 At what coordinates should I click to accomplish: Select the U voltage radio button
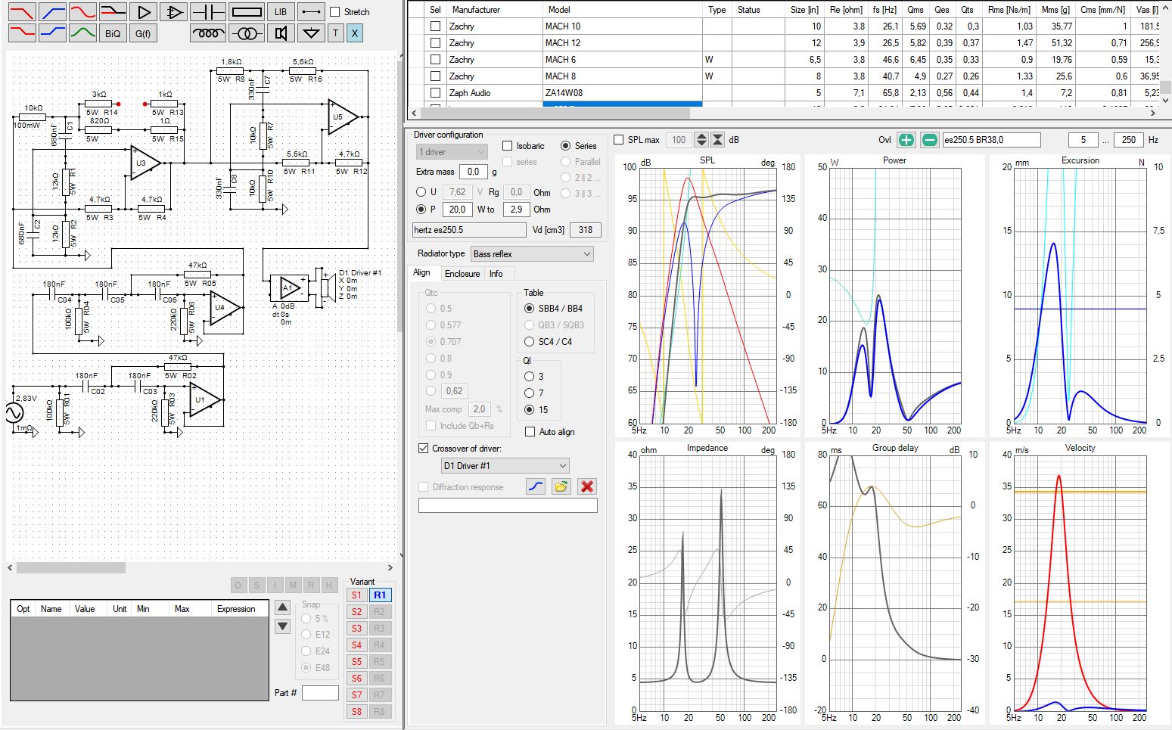(x=421, y=192)
